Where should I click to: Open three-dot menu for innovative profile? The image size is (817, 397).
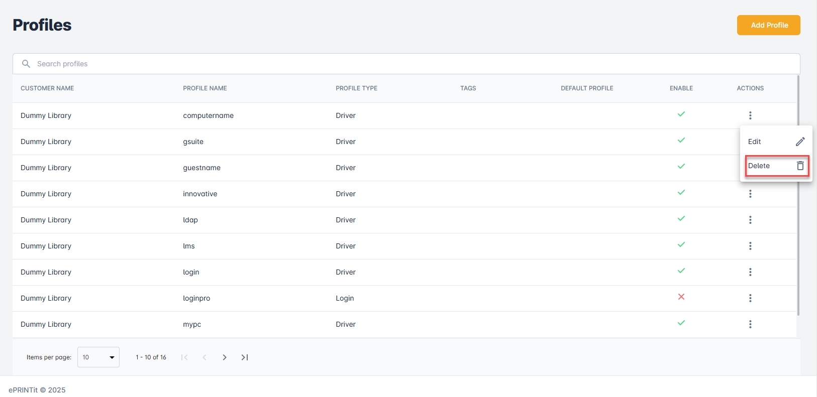tap(750, 194)
